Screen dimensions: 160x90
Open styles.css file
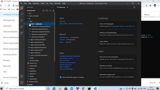pyautogui.click(x=33, y=74)
